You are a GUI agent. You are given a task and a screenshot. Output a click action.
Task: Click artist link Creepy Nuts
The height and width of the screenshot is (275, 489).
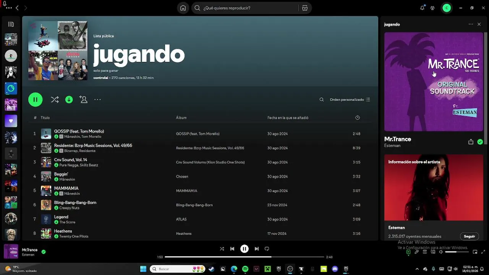(69, 208)
